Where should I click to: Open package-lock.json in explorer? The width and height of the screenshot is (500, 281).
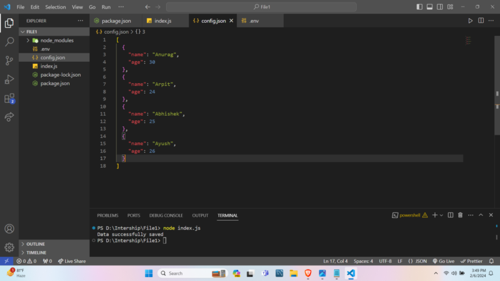54,75
